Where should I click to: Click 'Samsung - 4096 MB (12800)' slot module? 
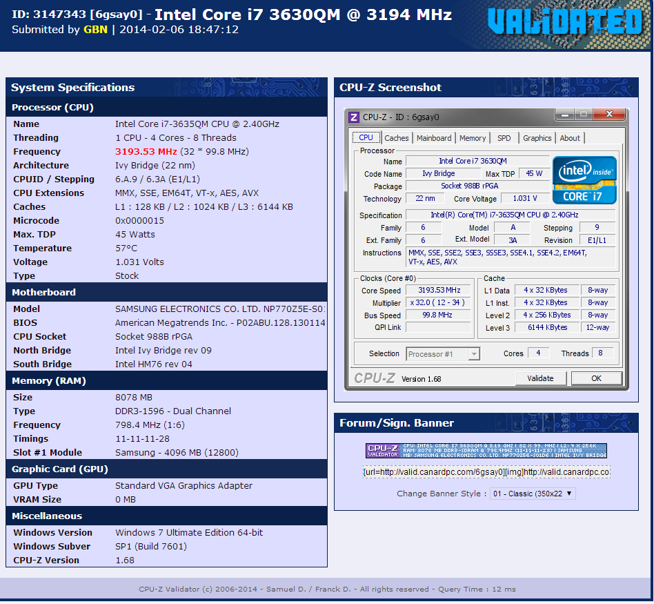point(177,453)
